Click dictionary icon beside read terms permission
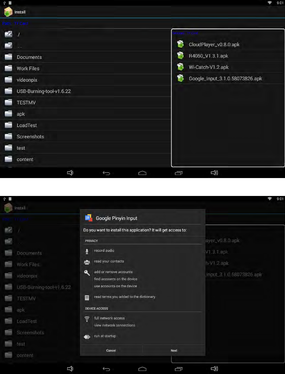This screenshot has height=374, width=285. [87, 298]
